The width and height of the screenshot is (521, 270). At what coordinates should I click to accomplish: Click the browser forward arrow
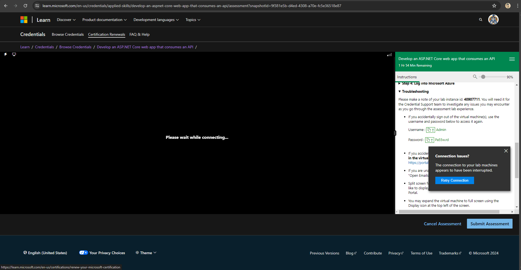click(x=16, y=6)
